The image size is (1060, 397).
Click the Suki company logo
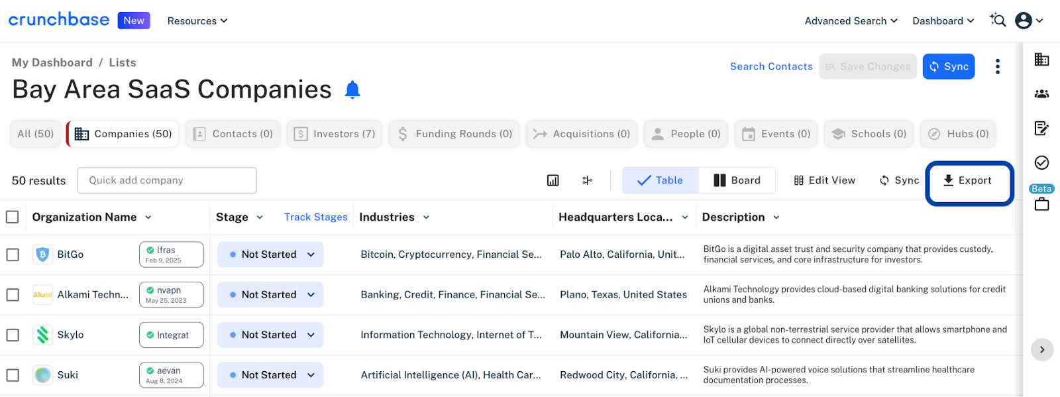(x=42, y=375)
